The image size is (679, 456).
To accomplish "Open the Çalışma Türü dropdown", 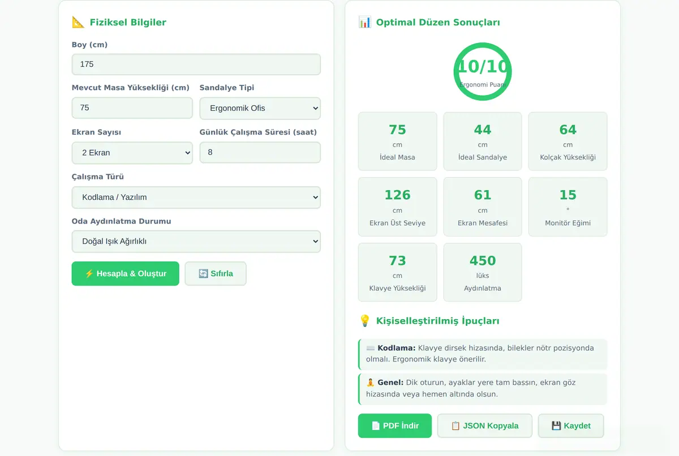I will click(196, 197).
